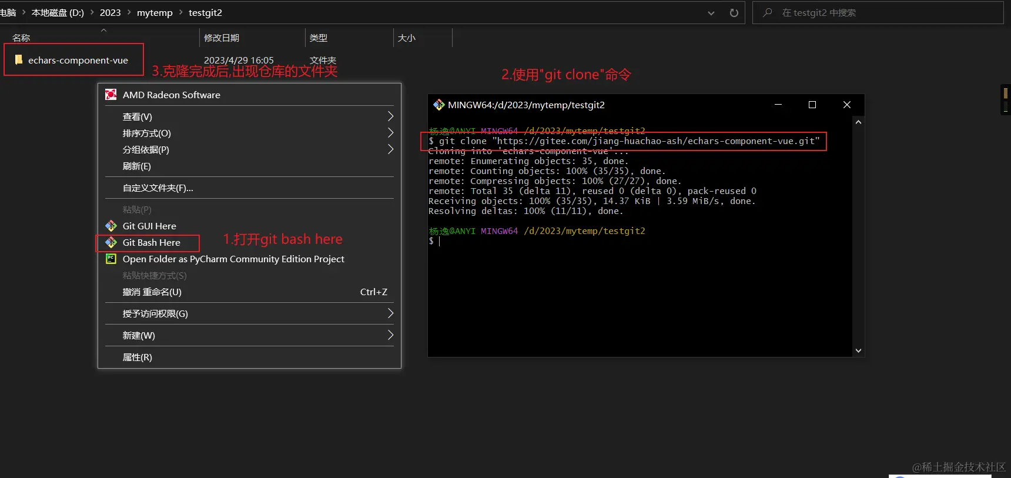
Task: Choose 撤消 重命名(U) menu entry
Action: 249,292
